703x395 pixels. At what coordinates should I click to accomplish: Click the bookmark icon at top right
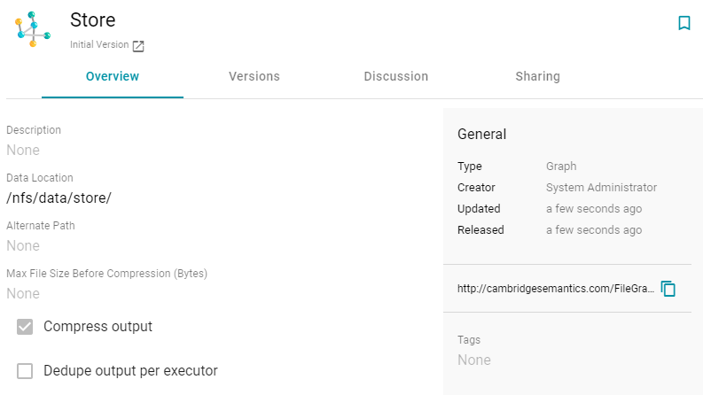click(x=684, y=23)
